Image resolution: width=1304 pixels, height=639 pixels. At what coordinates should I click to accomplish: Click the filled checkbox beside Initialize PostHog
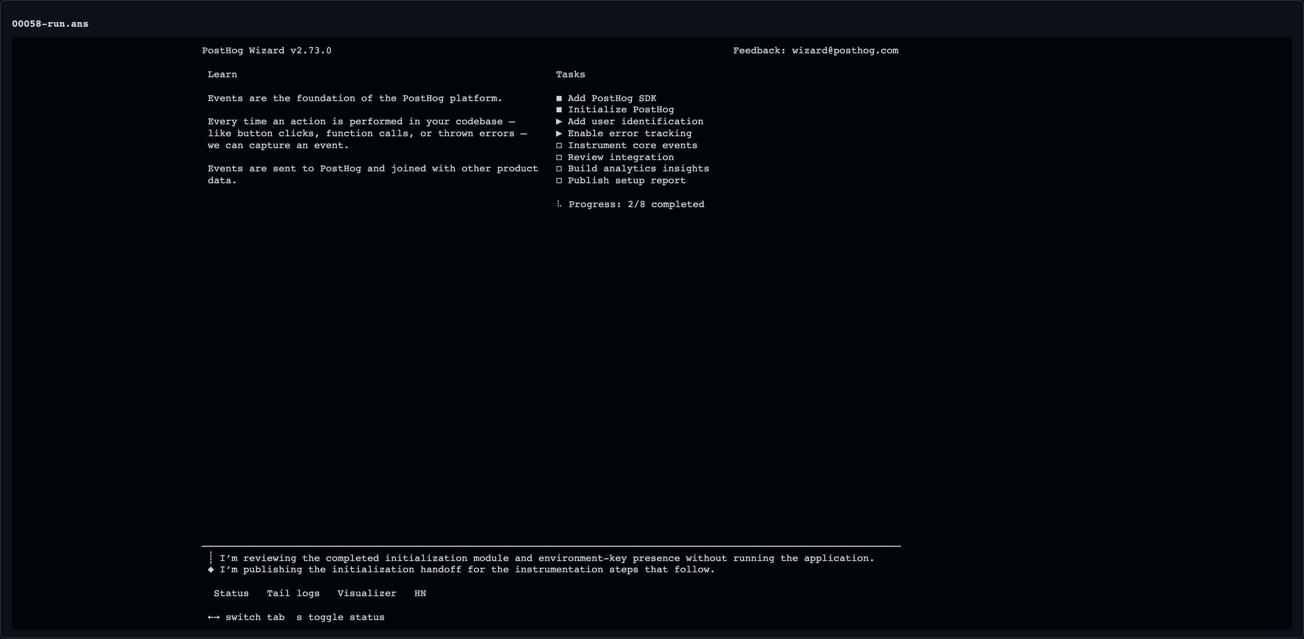coord(559,110)
